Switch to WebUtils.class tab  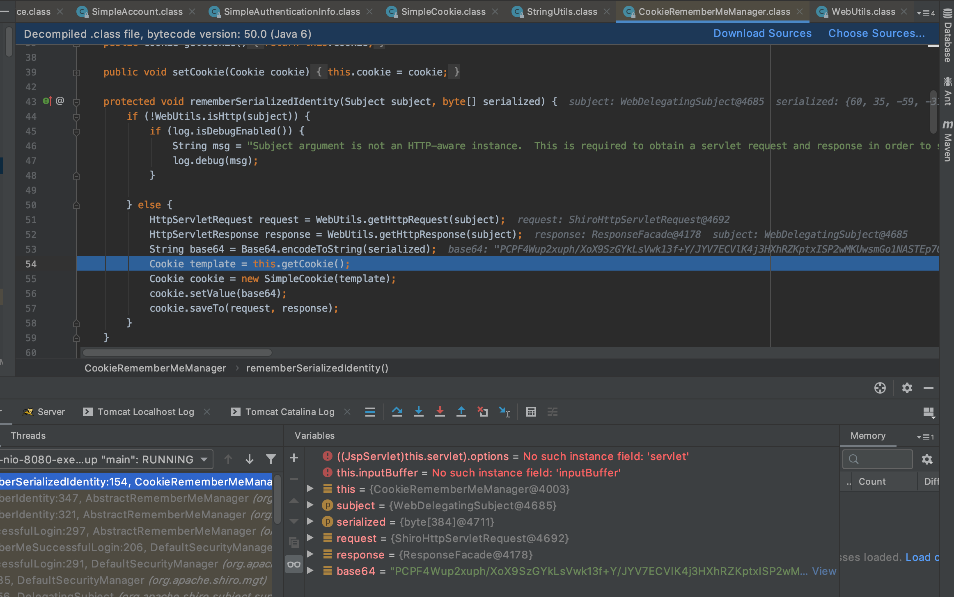[863, 11]
